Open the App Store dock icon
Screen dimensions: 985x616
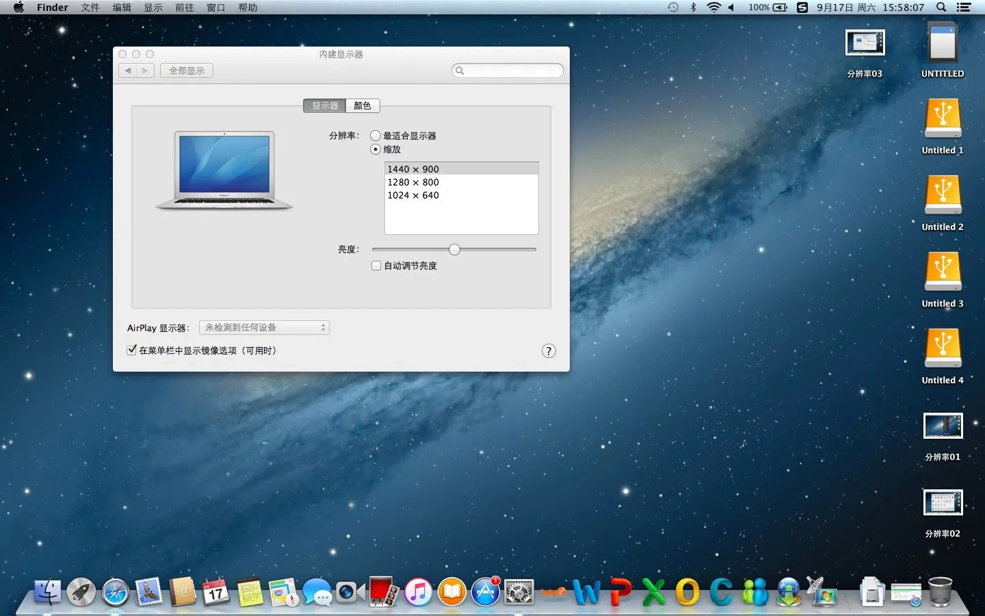tap(485, 592)
